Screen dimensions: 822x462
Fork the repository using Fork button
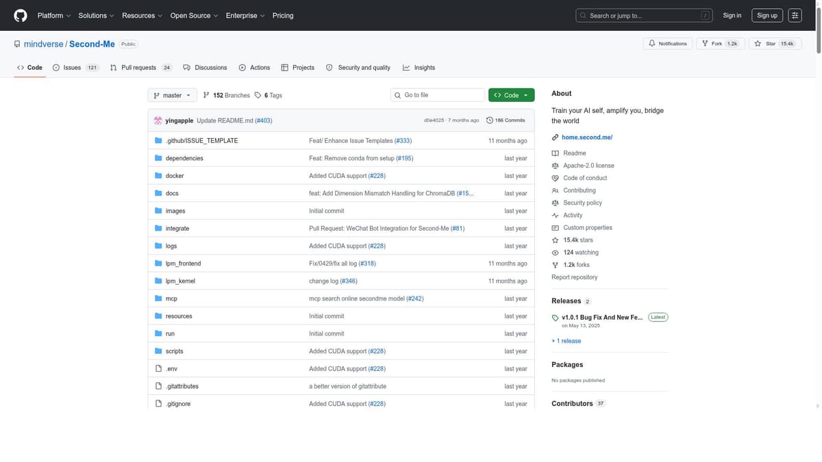[719, 43]
